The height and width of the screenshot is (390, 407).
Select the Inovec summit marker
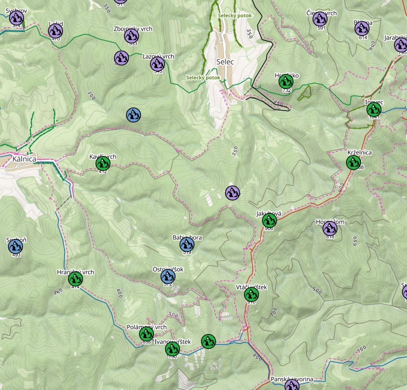[373, 109]
